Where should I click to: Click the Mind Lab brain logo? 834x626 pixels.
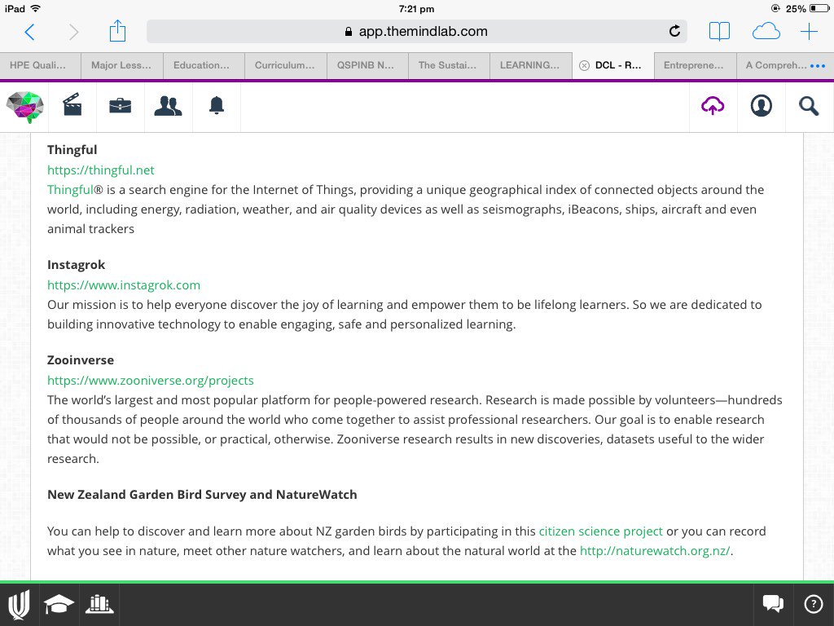[x=24, y=106]
